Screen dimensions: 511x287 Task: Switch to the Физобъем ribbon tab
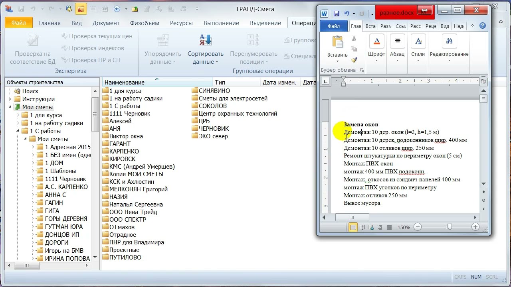pyautogui.click(x=145, y=23)
